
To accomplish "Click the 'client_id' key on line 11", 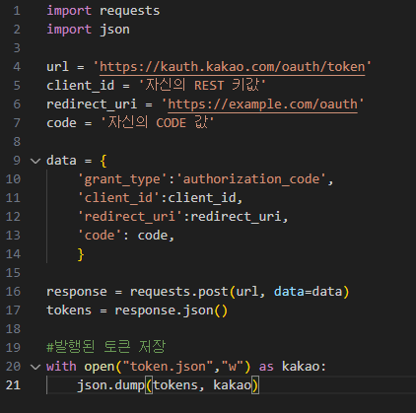I will [x=118, y=198].
